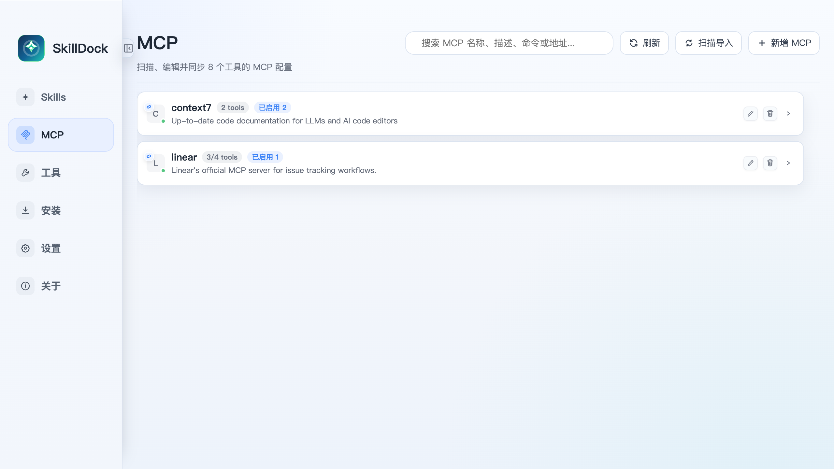Collapse the sidebar with the panel toggle icon
This screenshot has height=469, width=834.
(x=128, y=48)
